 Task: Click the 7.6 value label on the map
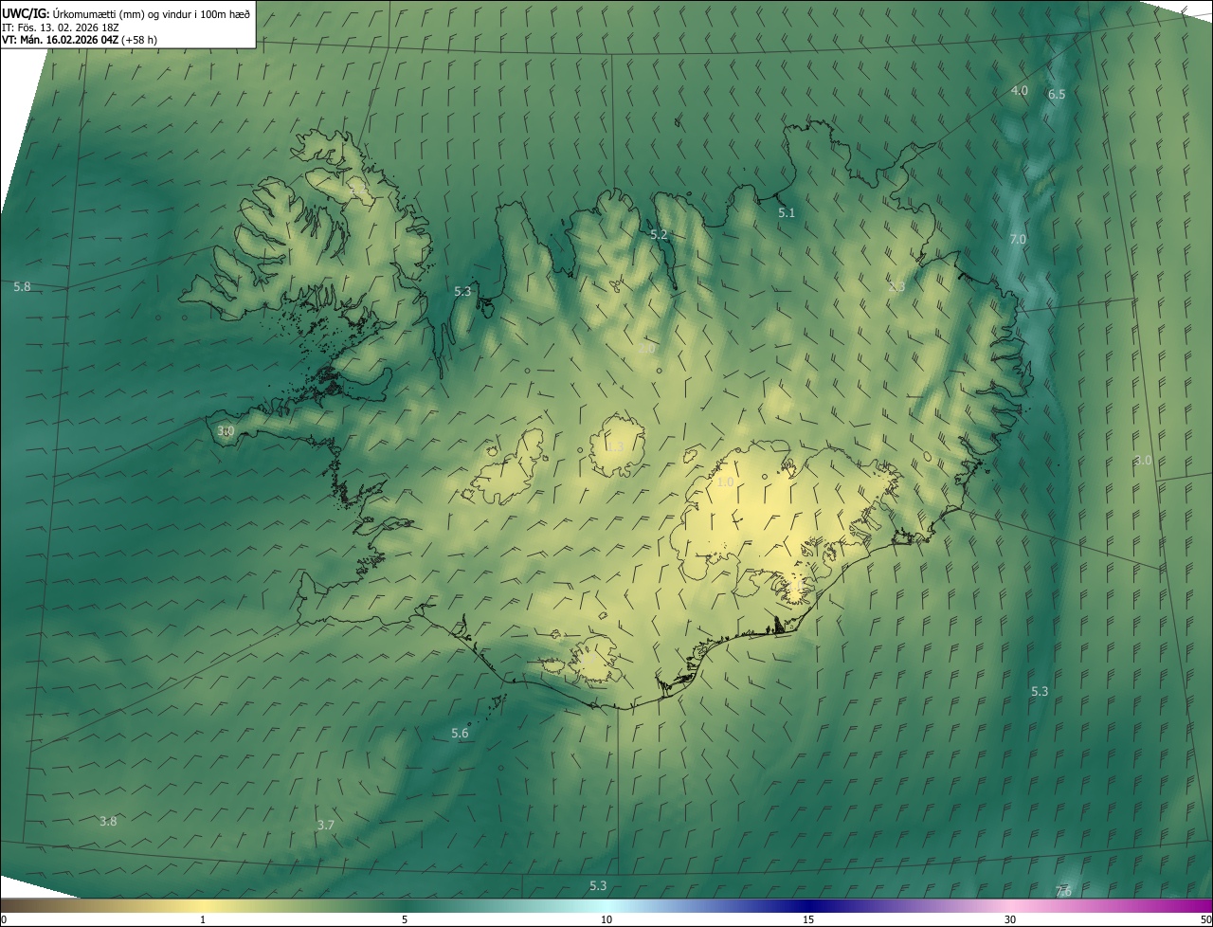(1063, 891)
